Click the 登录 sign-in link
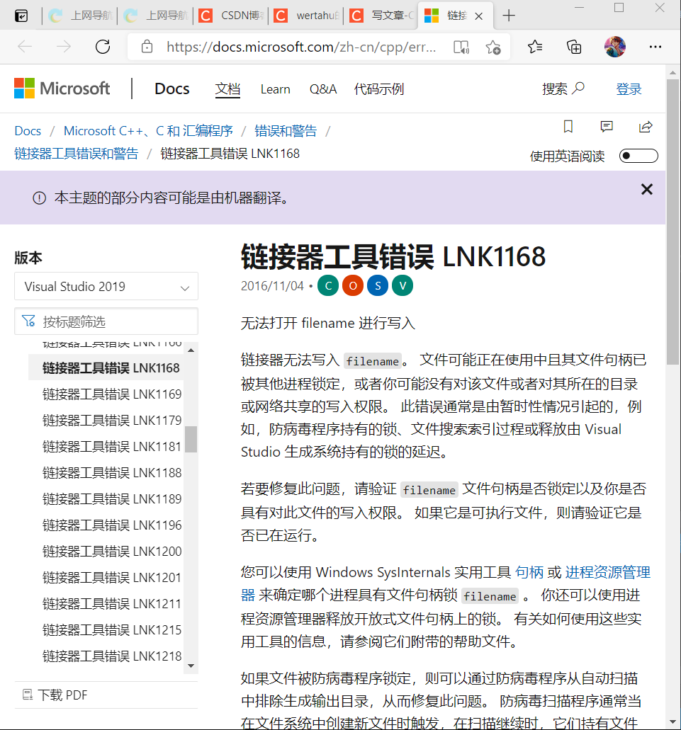 pos(629,89)
